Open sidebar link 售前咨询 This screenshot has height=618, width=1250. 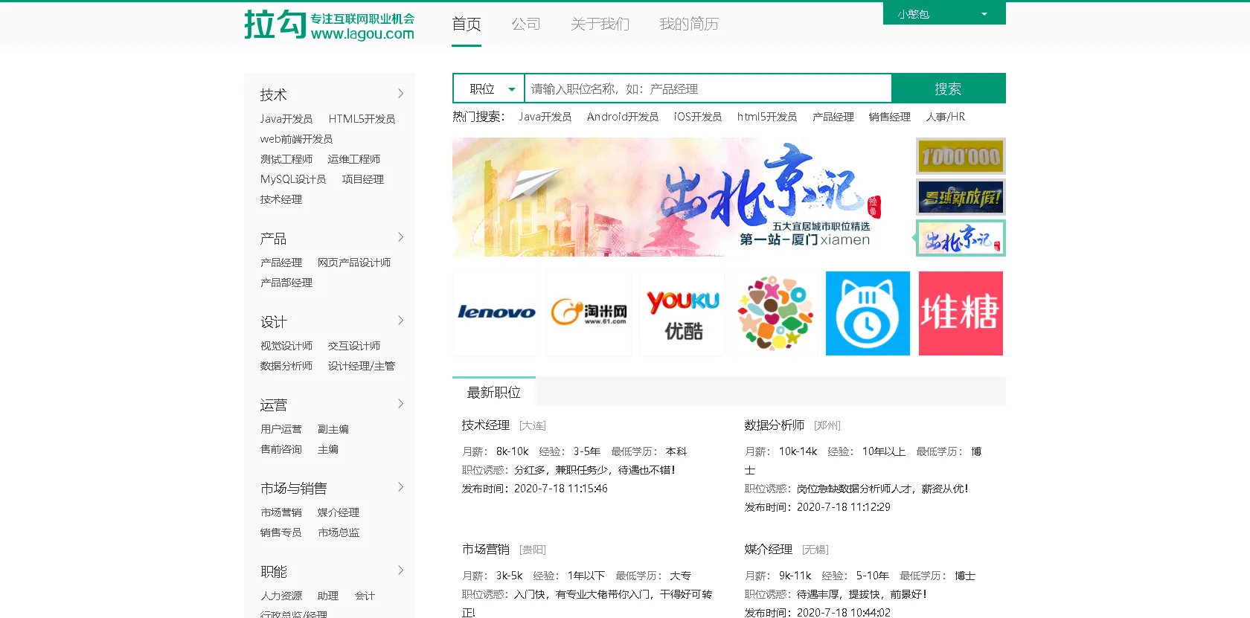[x=281, y=449]
